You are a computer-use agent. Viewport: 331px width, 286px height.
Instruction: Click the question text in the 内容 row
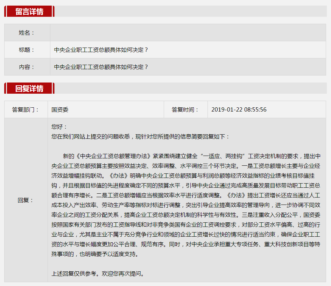pos(101,67)
